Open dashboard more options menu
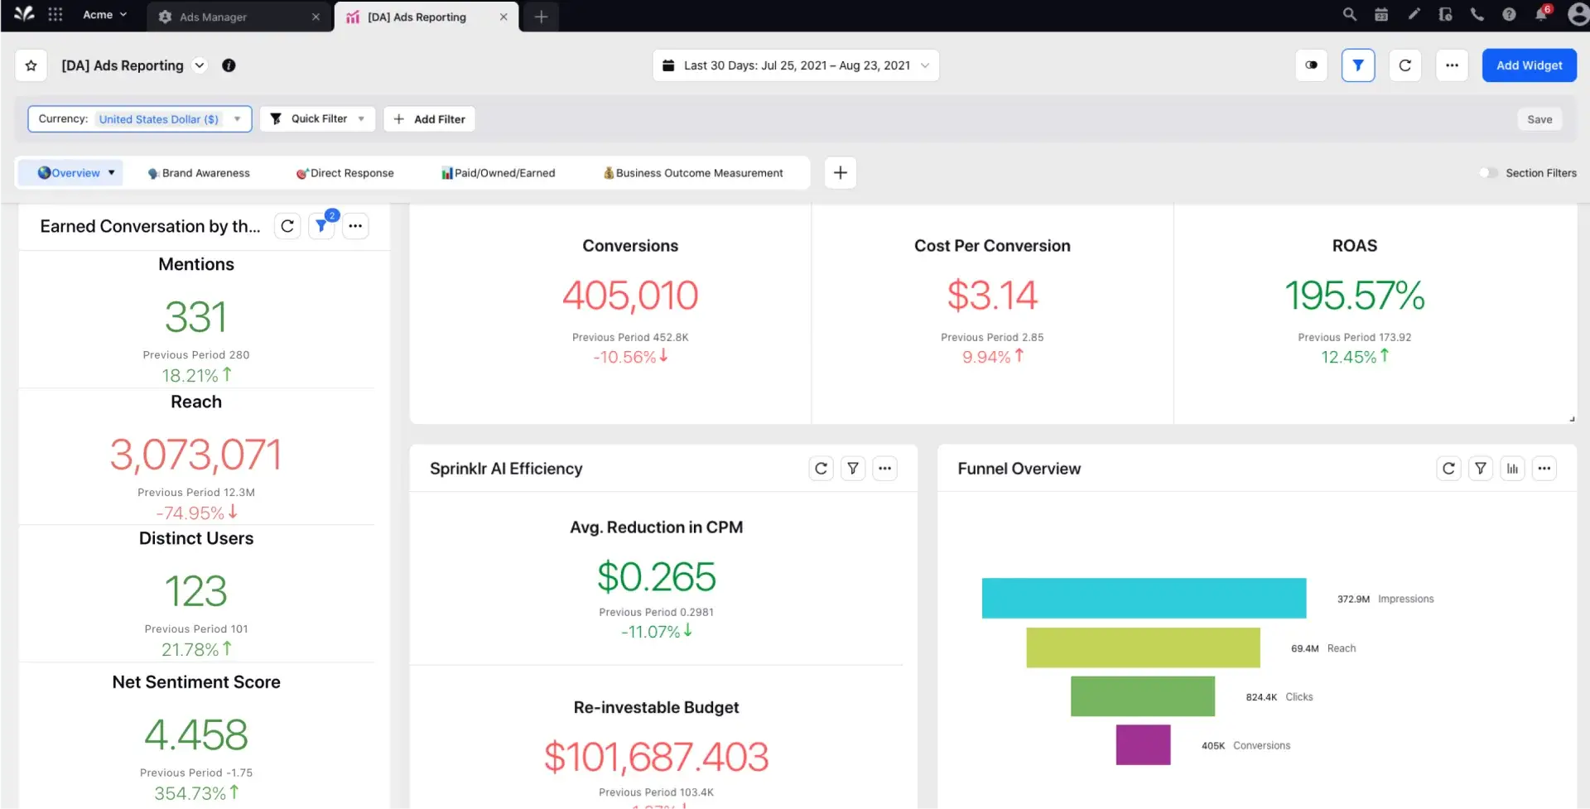 (1452, 65)
